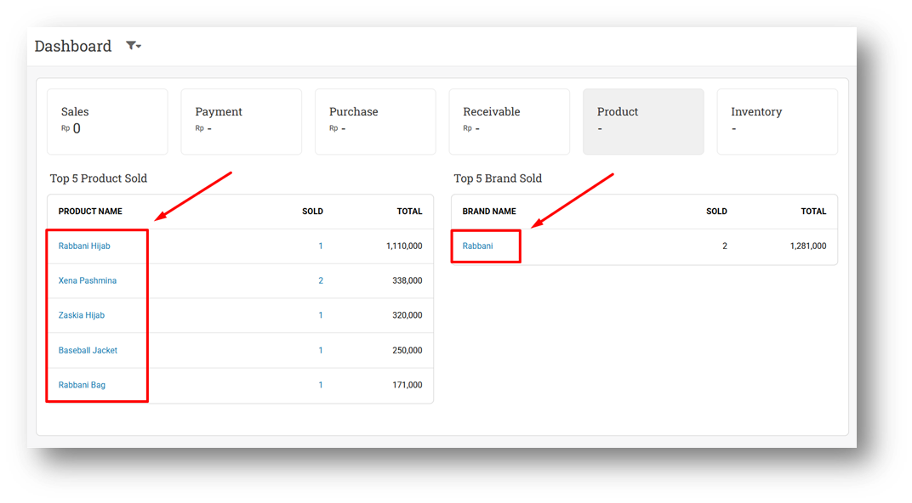
Task: Click the Product summary card
Action: coord(643,122)
